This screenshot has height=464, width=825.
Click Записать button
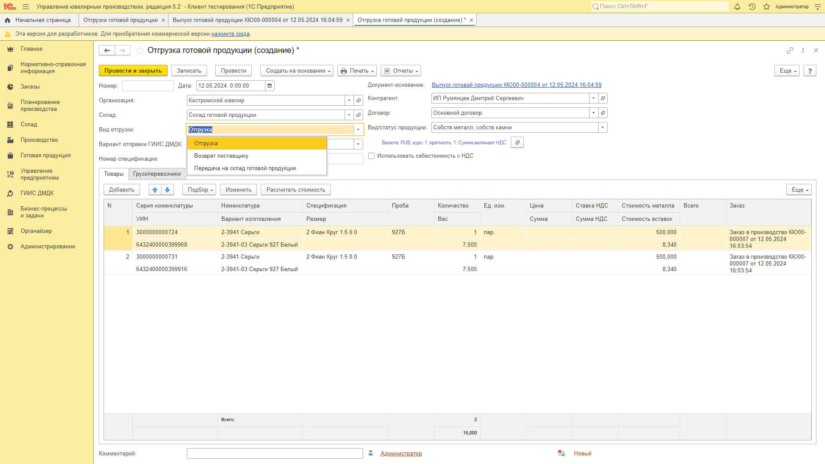(189, 71)
